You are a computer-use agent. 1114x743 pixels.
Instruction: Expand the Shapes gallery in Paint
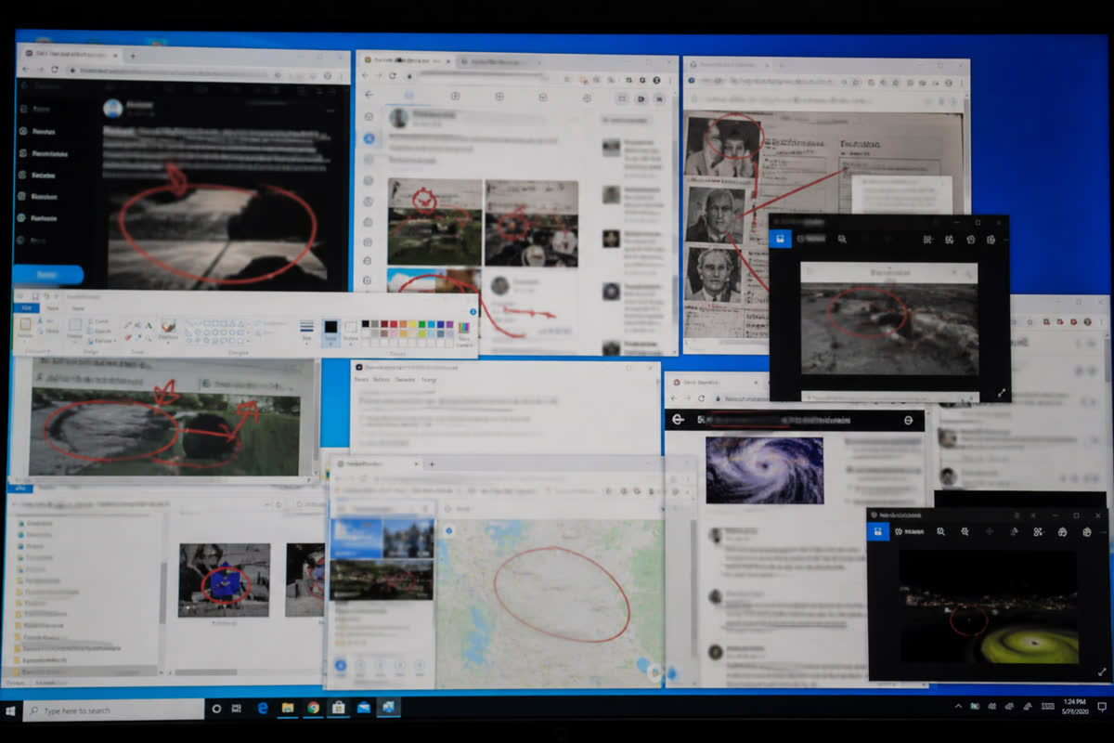(248, 341)
